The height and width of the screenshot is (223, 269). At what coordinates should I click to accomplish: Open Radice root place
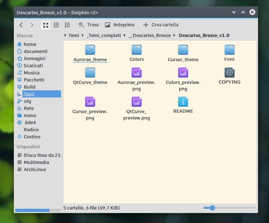pyautogui.click(x=39, y=130)
